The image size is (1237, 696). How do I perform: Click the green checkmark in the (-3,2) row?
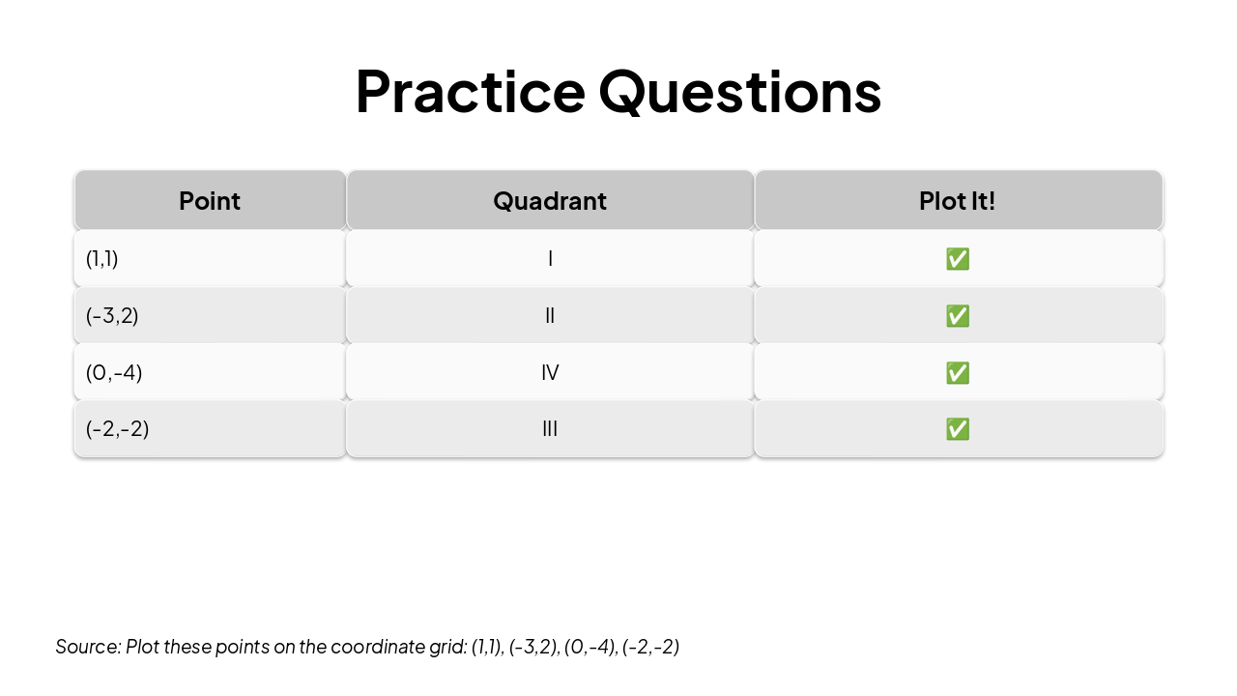tap(958, 316)
